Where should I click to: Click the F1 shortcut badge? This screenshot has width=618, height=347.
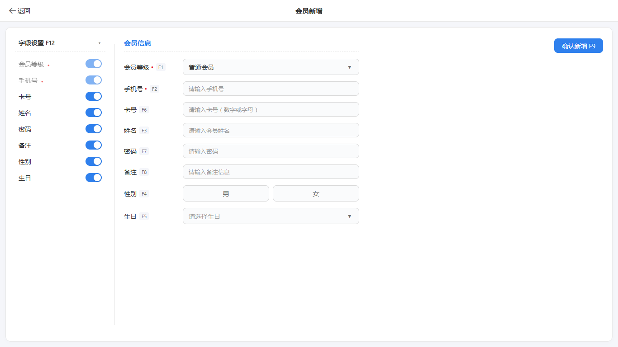click(x=161, y=67)
